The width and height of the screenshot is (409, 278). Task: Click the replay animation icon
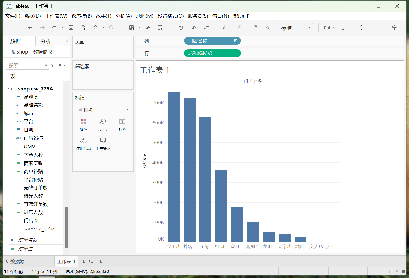[x=55, y=27]
